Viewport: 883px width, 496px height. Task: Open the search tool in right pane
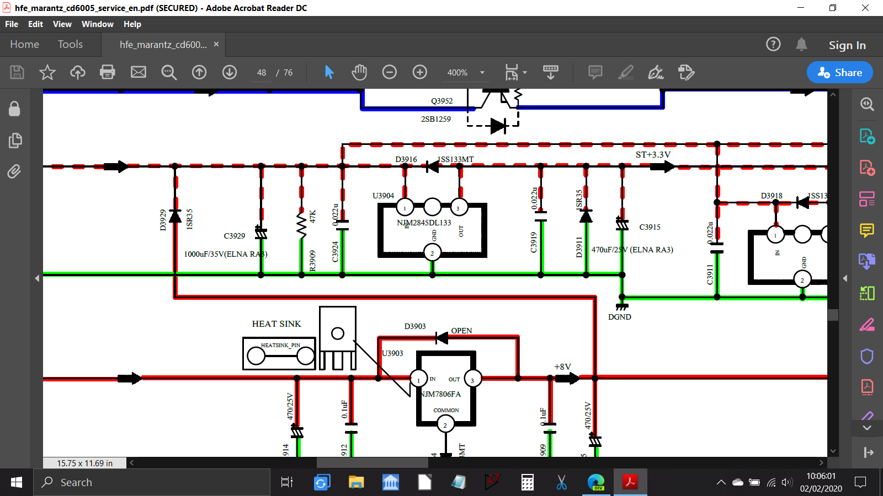867,104
